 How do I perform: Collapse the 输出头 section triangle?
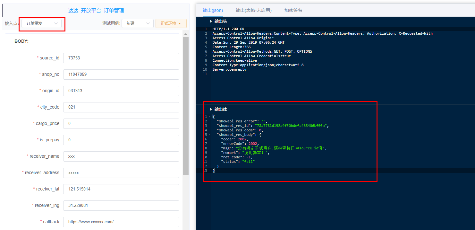pos(211,21)
